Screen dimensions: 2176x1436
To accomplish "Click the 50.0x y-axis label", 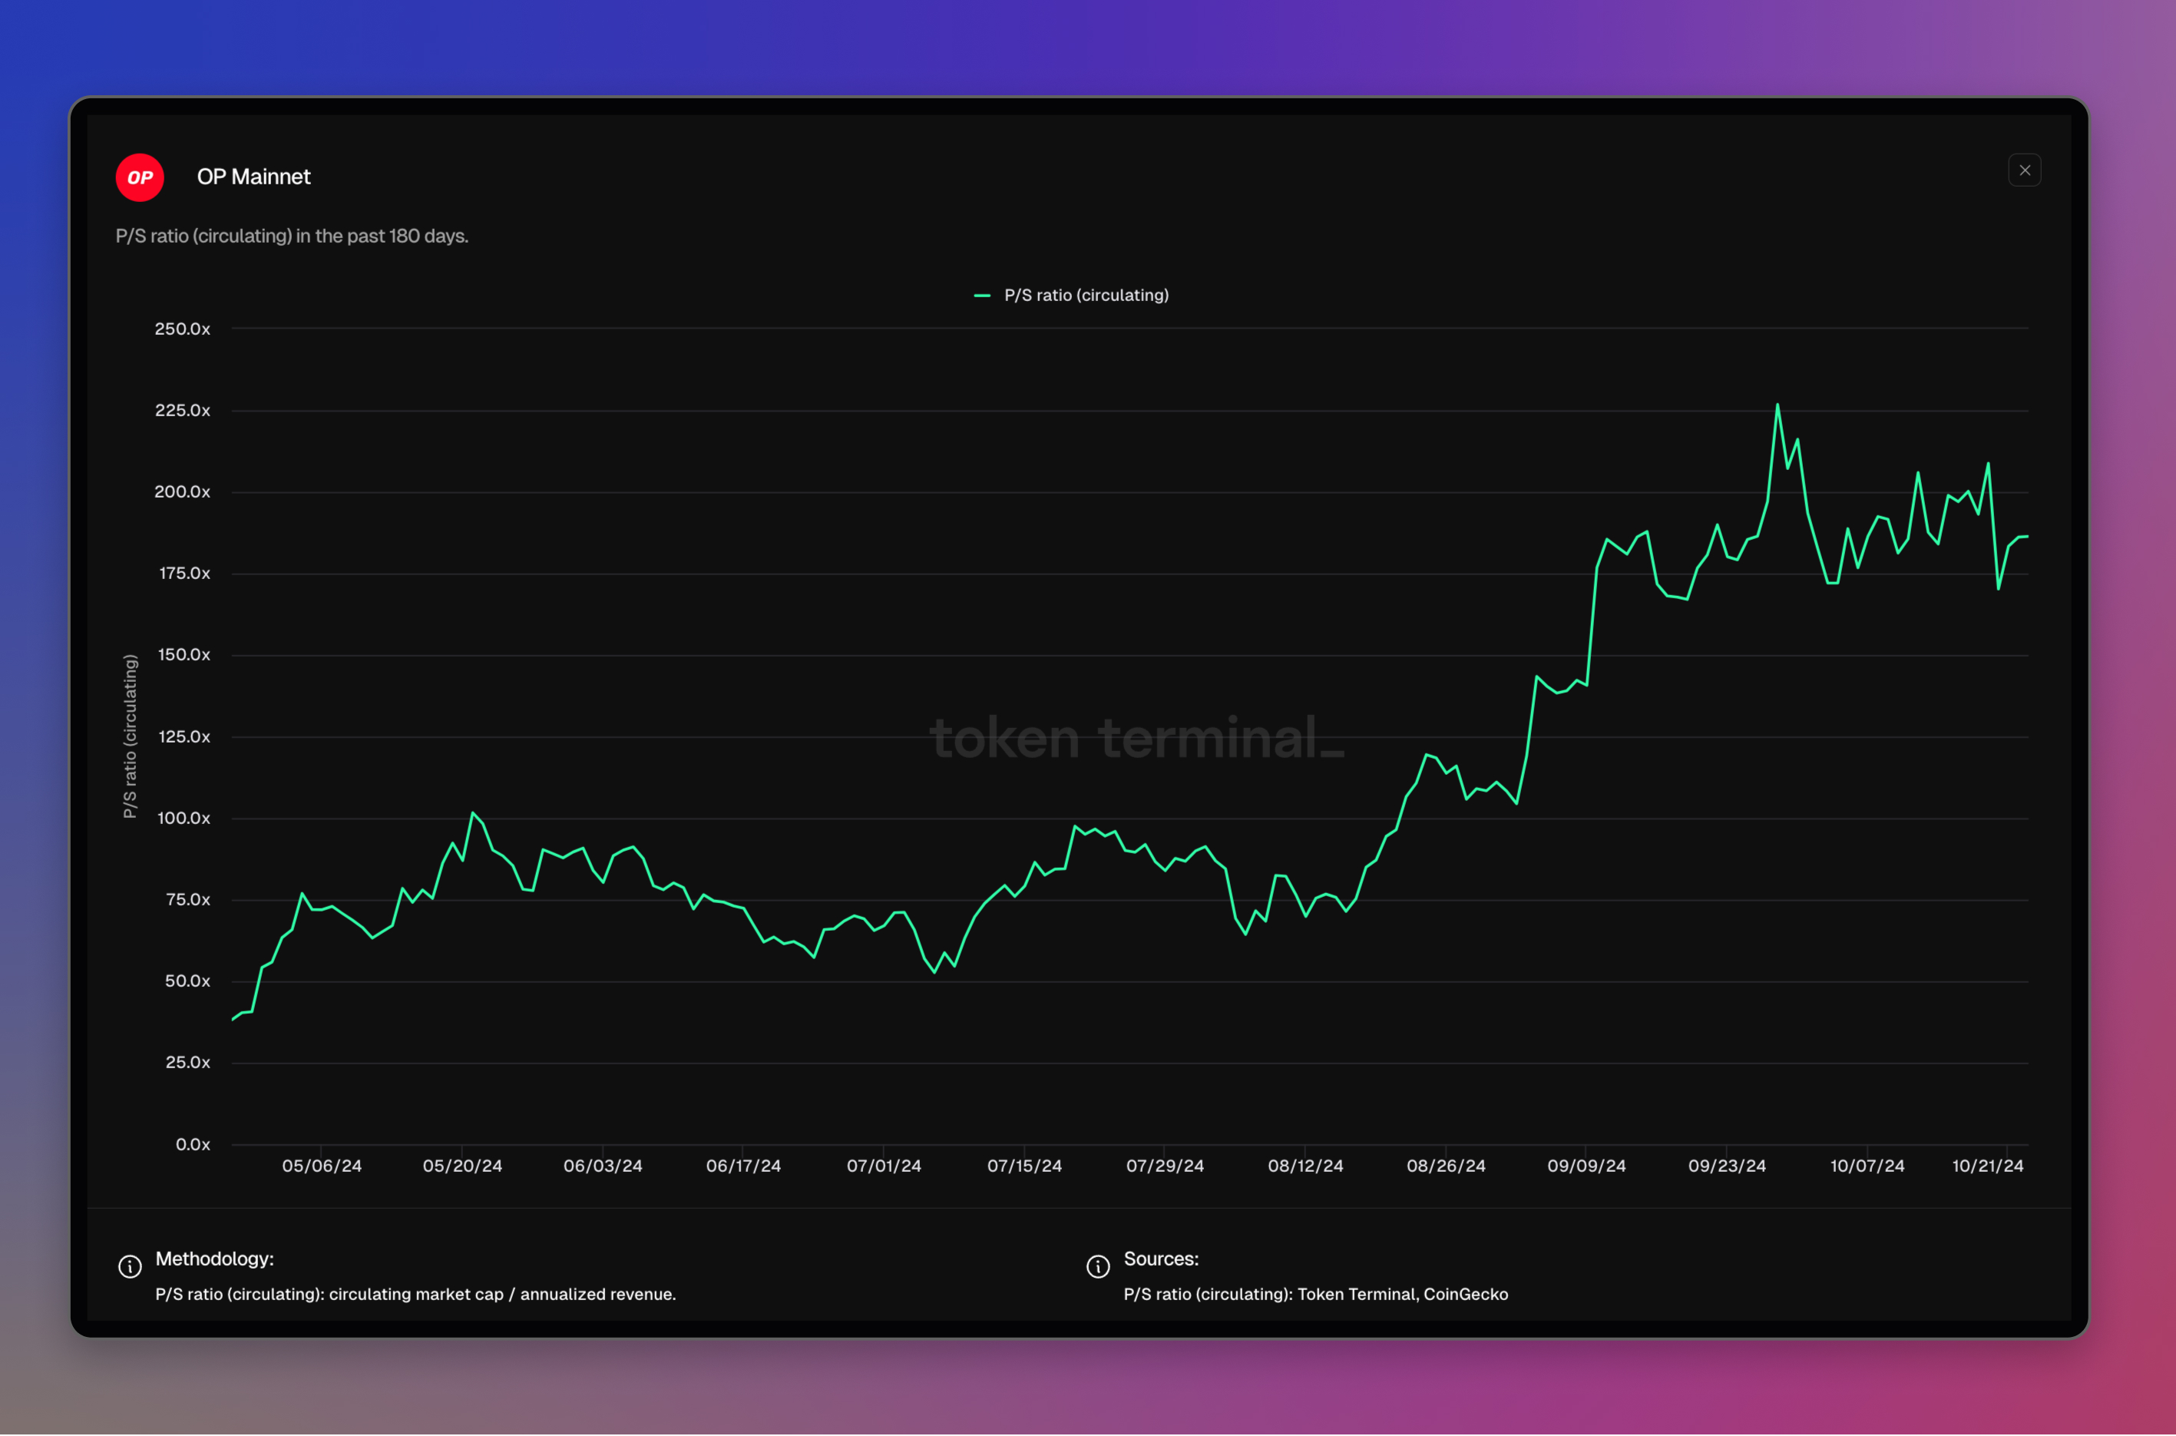I will coord(187,981).
